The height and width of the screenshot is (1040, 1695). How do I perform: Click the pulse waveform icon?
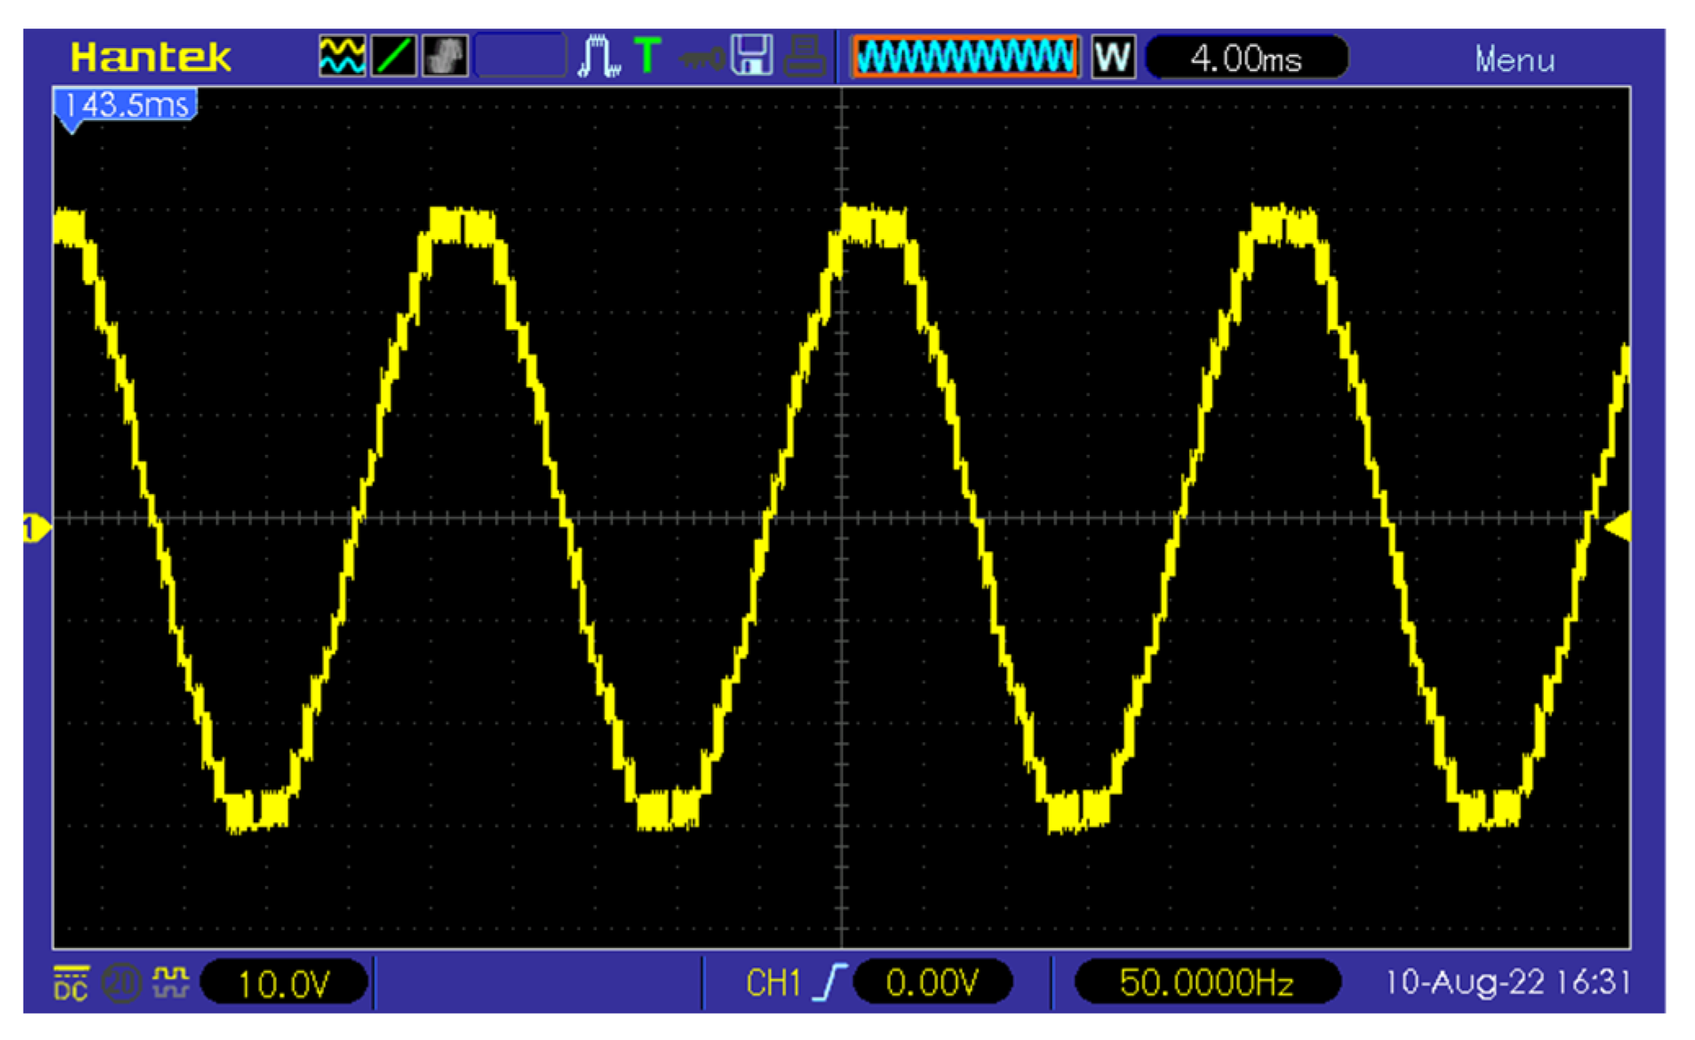click(598, 57)
